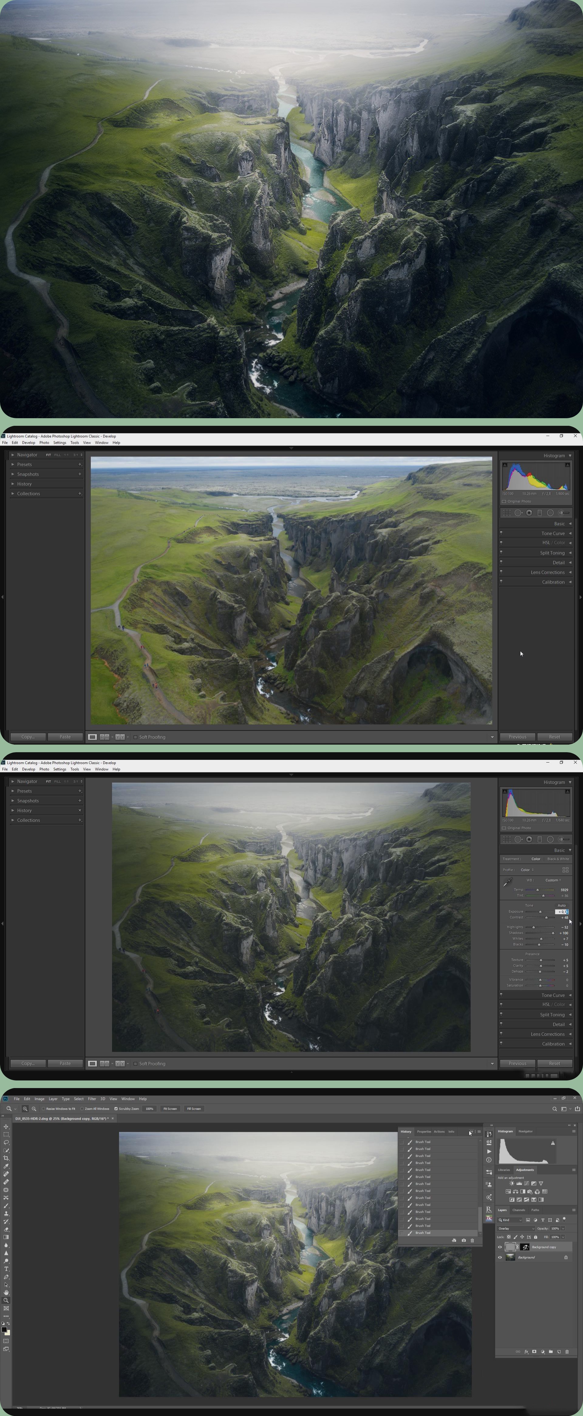The image size is (583, 1416).
Task: Switch to the Channels tab
Action: (x=519, y=1210)
